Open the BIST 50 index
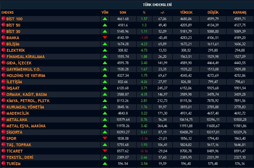Screen dimensions: 254x168 click(x=13, y=25)
